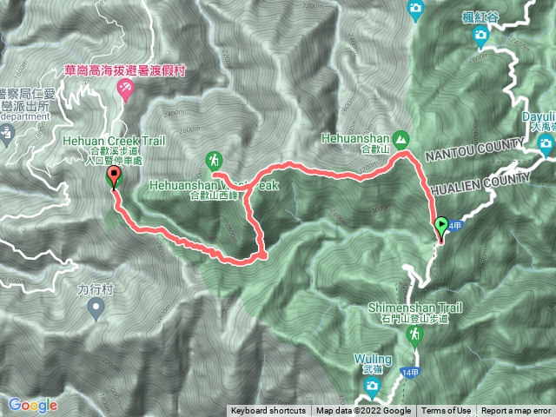This screenshot has height=417, width=556.
Task: Open the Terms of Use link
Action: [446, 411]
